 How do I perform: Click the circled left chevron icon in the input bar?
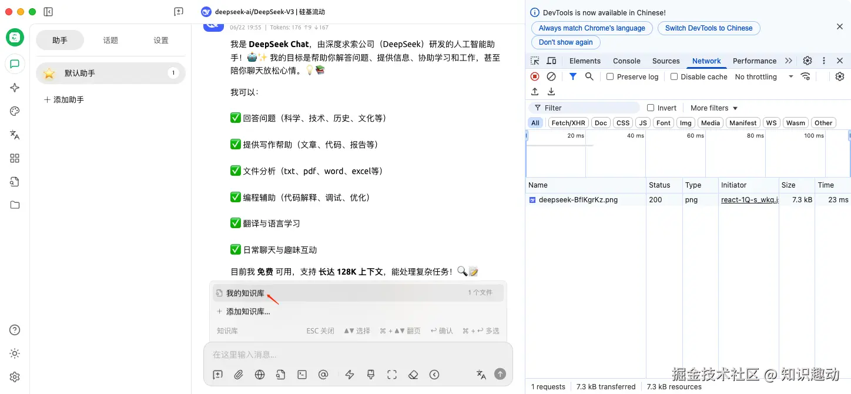pyautogui.click(x=434, y=375)
